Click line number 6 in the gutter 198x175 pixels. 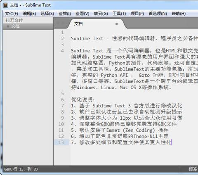tap(62, 99)
